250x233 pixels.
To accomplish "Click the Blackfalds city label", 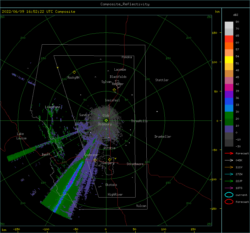I will tap(118, 77).
